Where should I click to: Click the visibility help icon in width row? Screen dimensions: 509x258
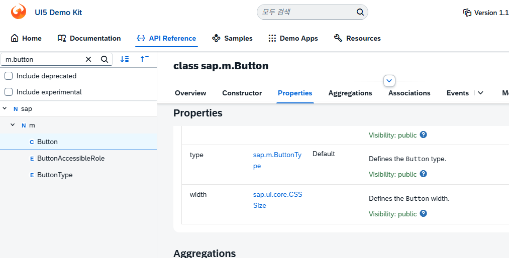pyautogui.click(x=423, y=214)
